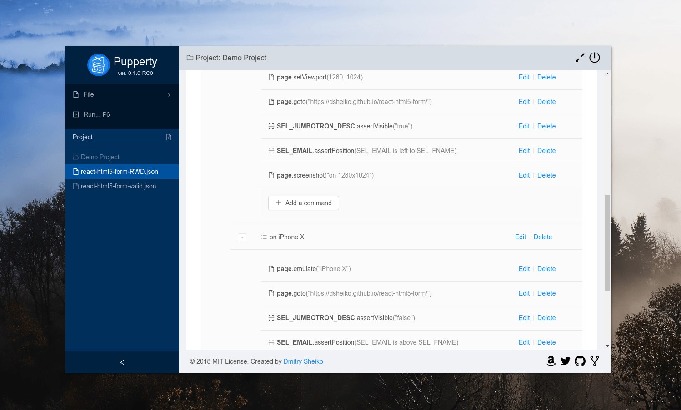Delete the page.setViewport command
Screen dimensions: 681x410
(x=546, y=77)
